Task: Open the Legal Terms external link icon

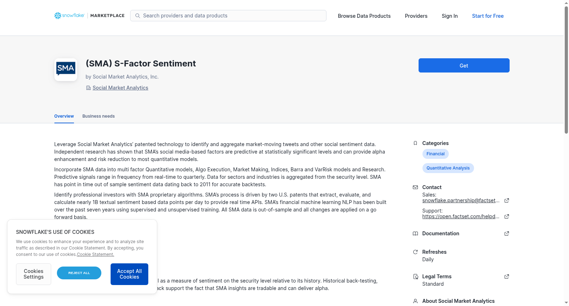Action: 507,277
